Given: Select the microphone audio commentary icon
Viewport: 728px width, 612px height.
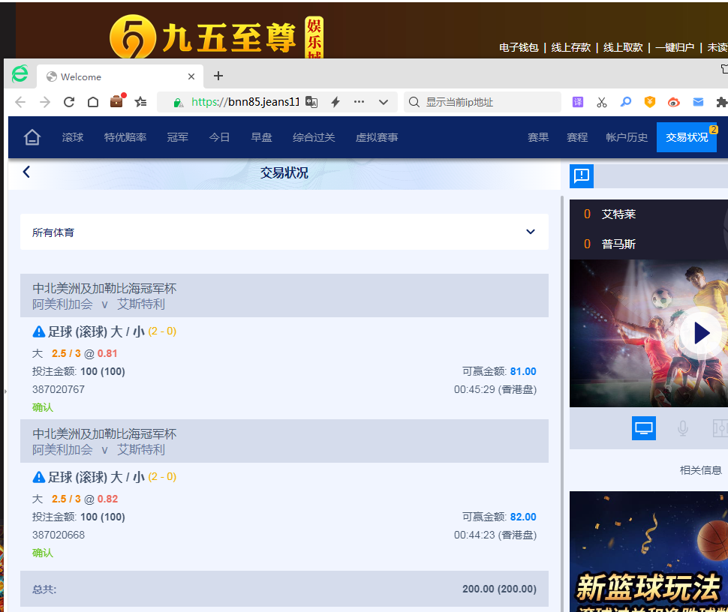Looking at the screenshot, I should coord(682,428).
